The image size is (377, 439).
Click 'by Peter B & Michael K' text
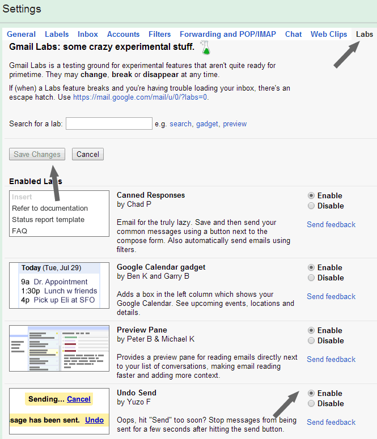155,339
